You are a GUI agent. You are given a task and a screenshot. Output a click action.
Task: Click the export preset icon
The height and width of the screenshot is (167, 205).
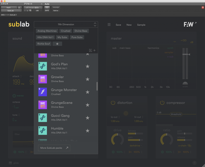[91, 50]
